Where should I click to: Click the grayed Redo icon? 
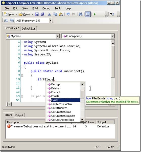pyautogui.click(x=74, y=14)
